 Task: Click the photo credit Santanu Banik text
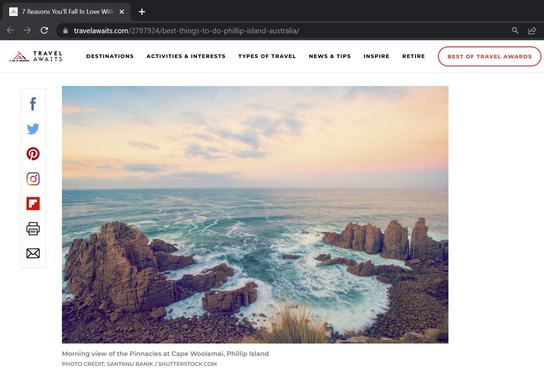139,364
